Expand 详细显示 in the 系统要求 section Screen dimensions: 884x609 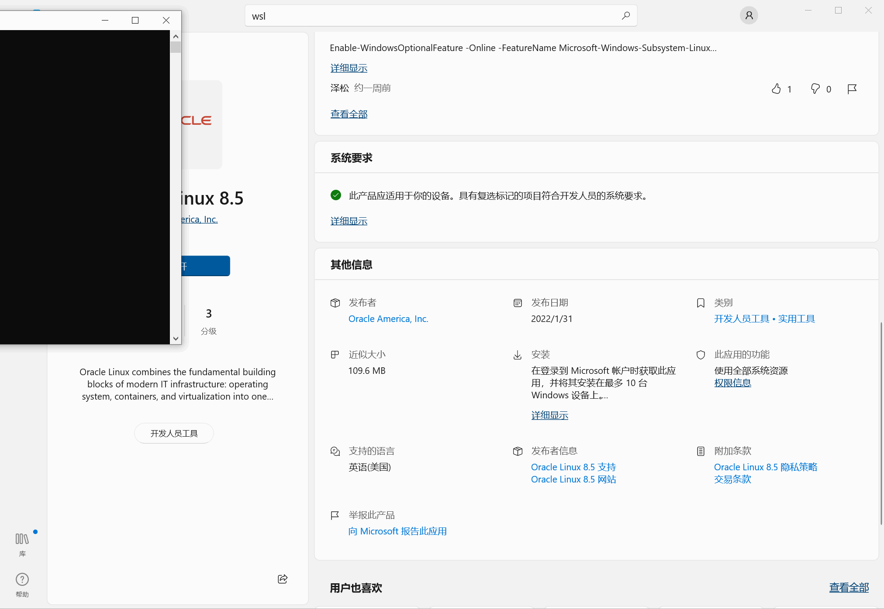(349, 221)
